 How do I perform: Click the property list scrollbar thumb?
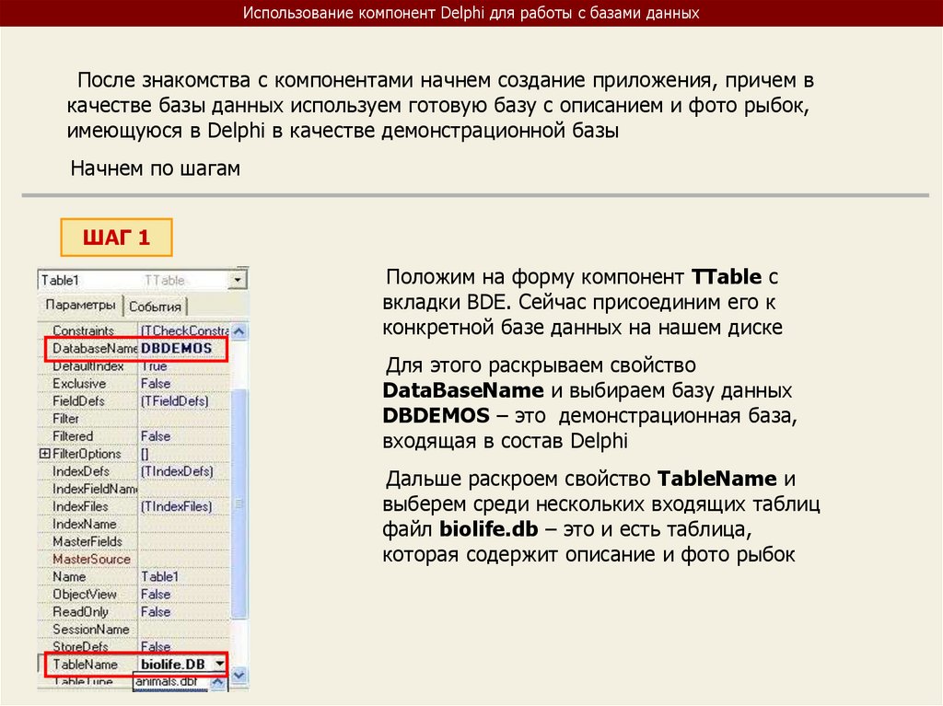[239, 503]
